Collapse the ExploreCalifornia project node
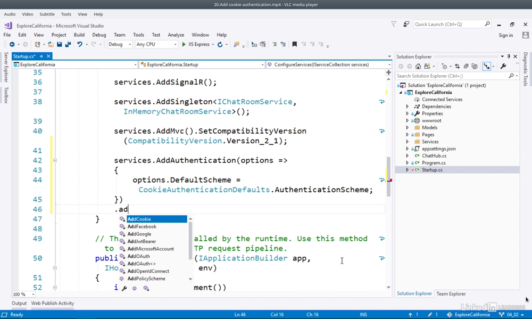This screenshot has height=319, width=532. [401, 93]
